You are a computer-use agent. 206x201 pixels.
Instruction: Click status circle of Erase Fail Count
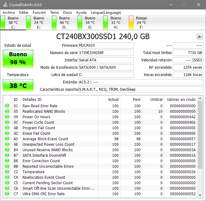click(x=7, y=133)
